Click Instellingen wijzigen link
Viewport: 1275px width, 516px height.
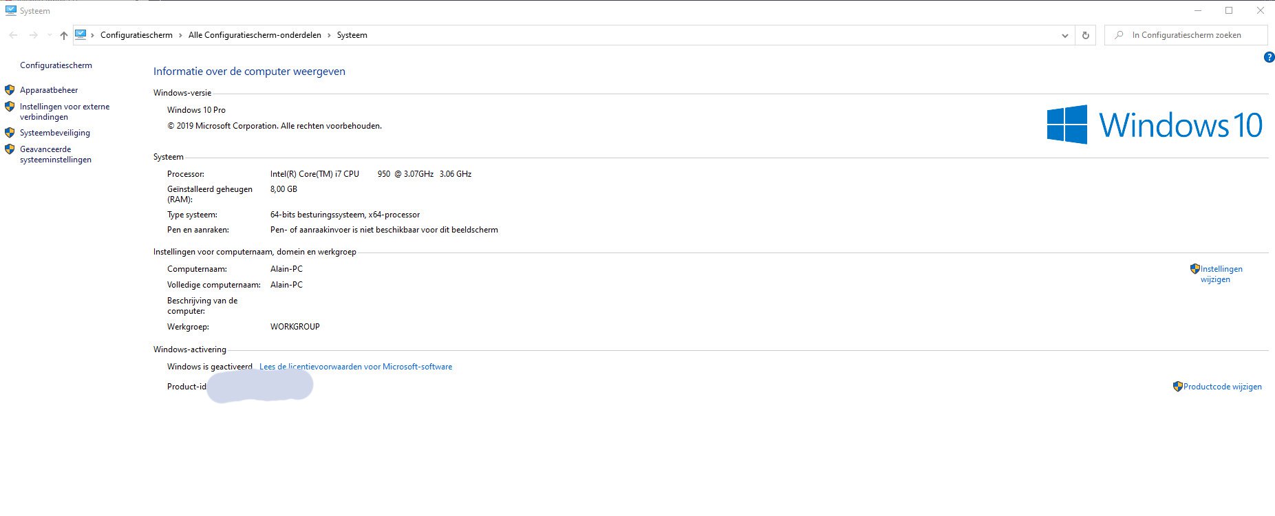pos(1221,274)
